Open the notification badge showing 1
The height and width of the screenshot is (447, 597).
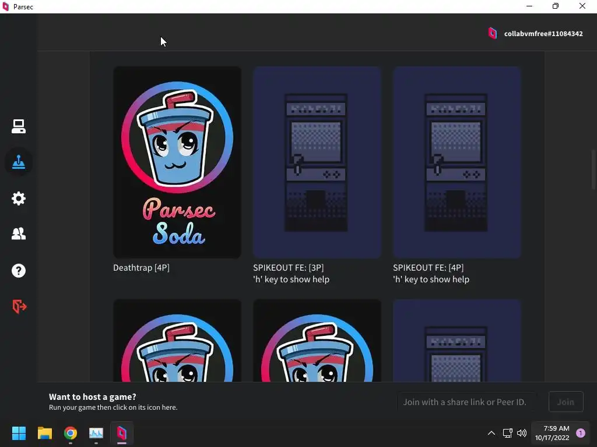point(581,433)
